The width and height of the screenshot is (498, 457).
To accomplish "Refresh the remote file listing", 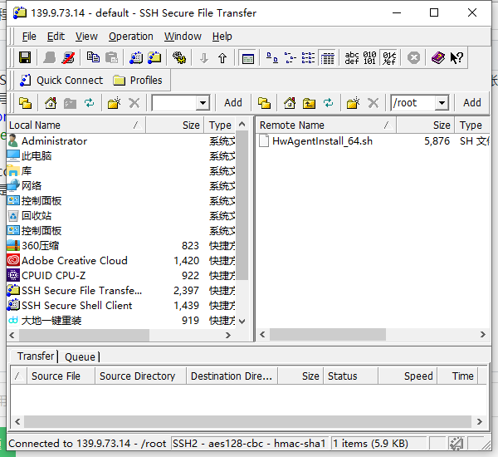I will pyautogui.click(x=330, y=103).
